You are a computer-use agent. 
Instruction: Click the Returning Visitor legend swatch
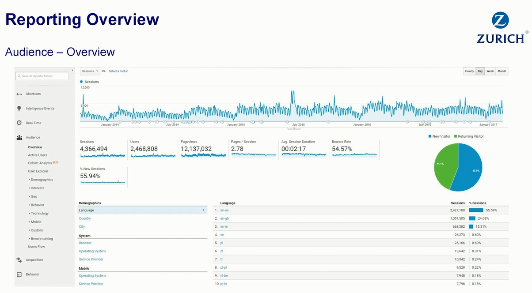(456, 136)
